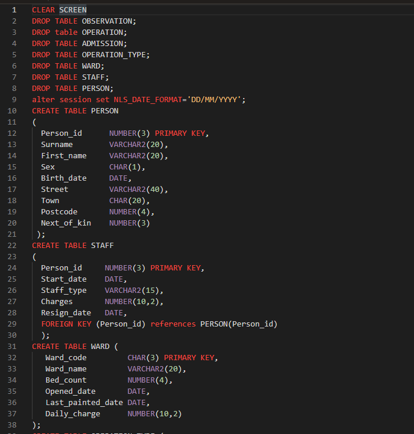This screenshot has width=414, height=434.
Task: Click the Charges column name
Action: coord(57,302)
